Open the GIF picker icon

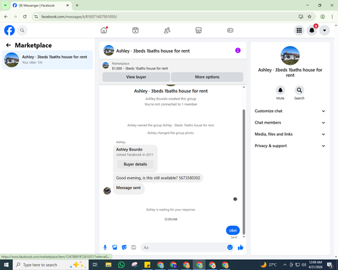click(x=134, y=248)
